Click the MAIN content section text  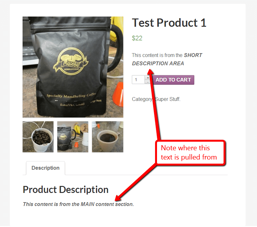pyautogui.click(x=78, y=204)
